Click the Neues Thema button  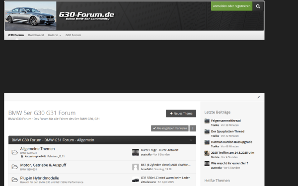pyautogui.click(x=181, y=114)
